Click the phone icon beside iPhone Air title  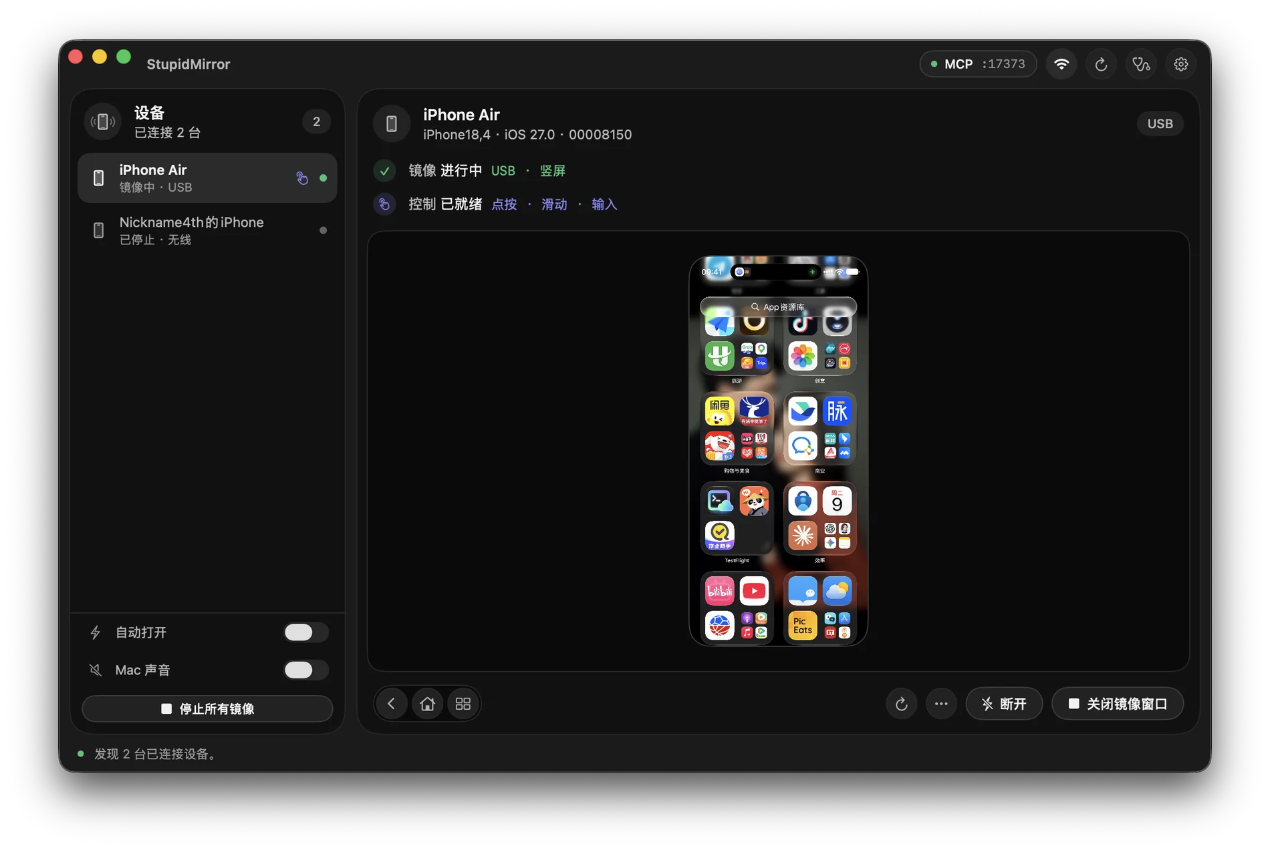[x=392, y=124]
